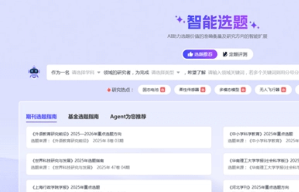This screenshot has height=192, width=299.
Task: Open the 请选择学科 discipline dropdown
Action: [86, 73]
